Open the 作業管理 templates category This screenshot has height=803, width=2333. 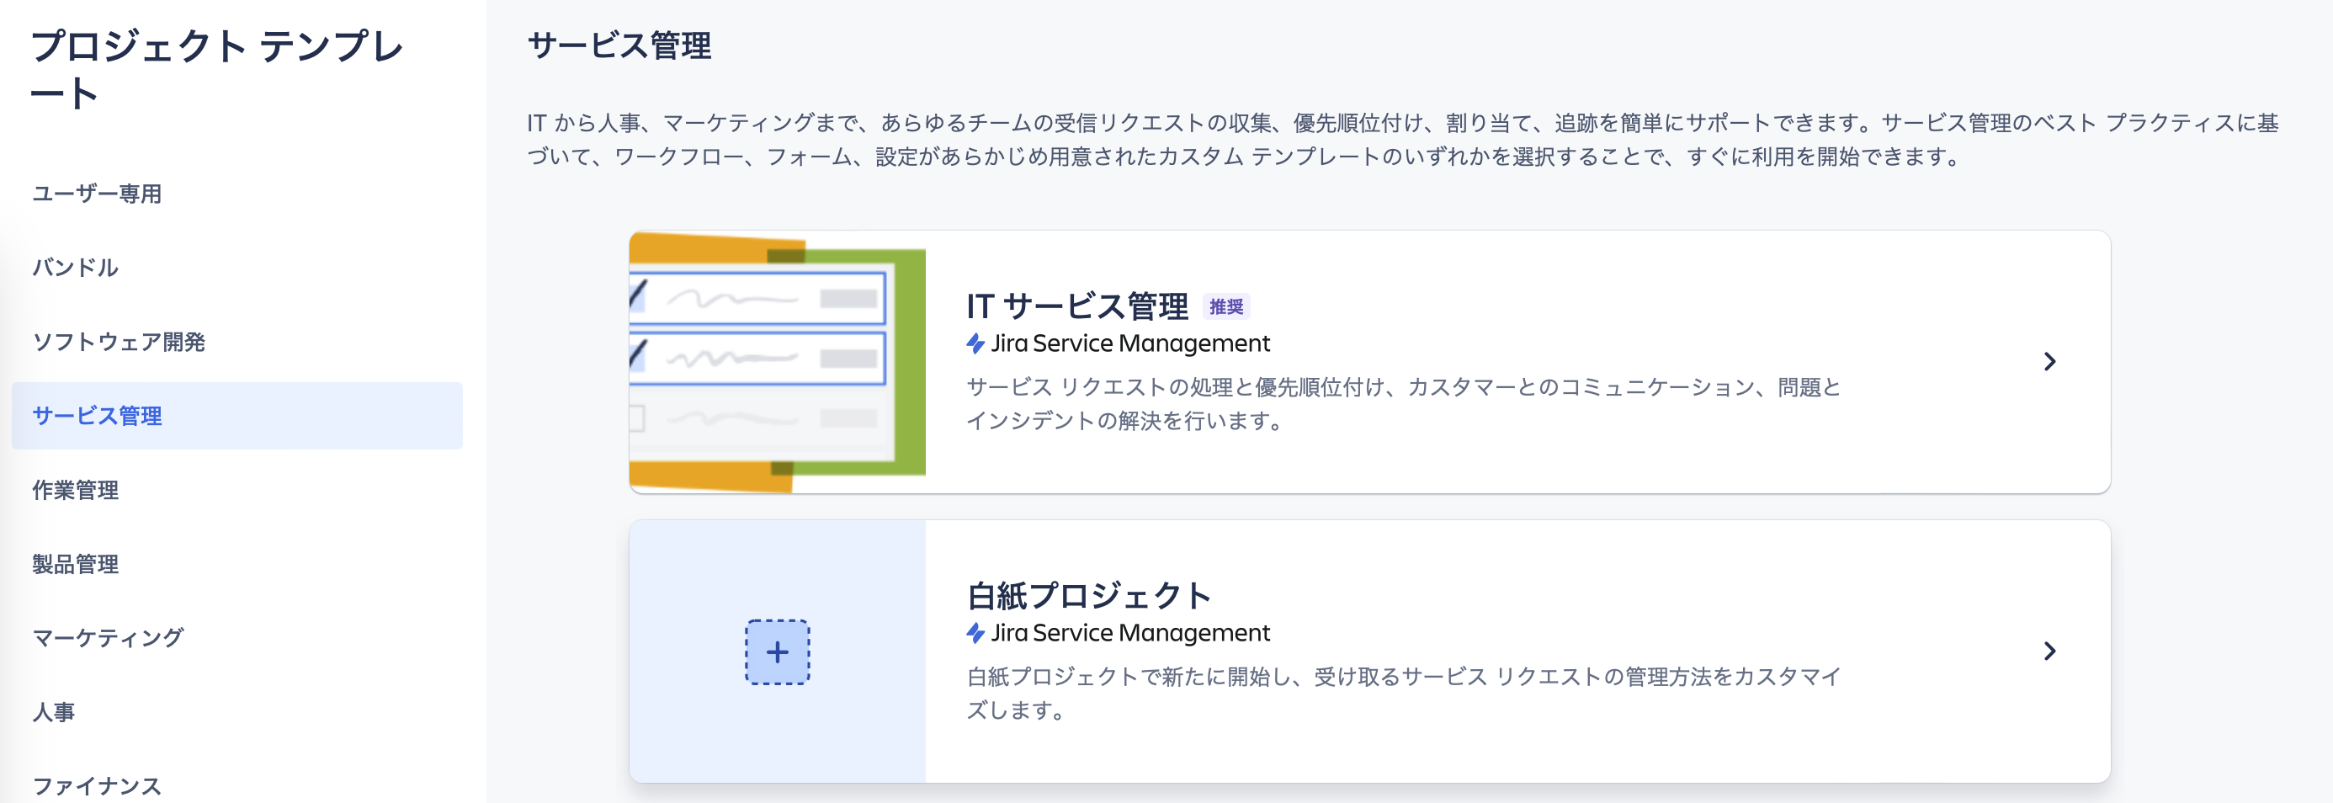click(74, 491)
